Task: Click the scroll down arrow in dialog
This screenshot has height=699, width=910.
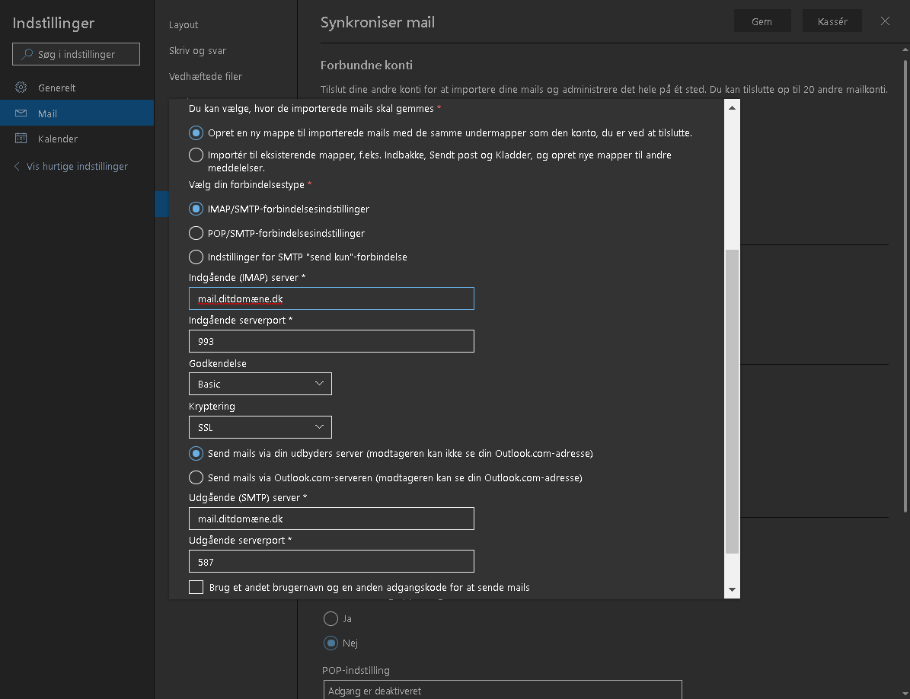Action: pyautogui.click(x=732, y=589)
